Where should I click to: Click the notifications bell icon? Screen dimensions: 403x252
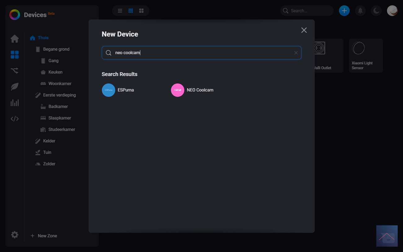tap(360, 11)
